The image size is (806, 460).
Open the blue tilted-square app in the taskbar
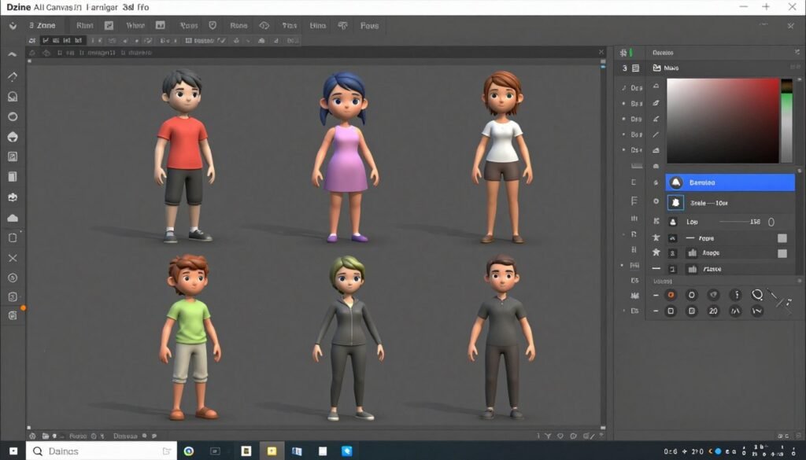click(x=347, y=451)
